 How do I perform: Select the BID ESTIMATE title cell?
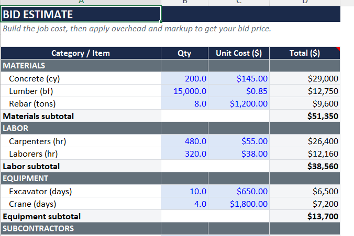pos(81,14)
